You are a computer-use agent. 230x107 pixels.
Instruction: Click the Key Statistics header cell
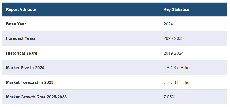[193, 9]
